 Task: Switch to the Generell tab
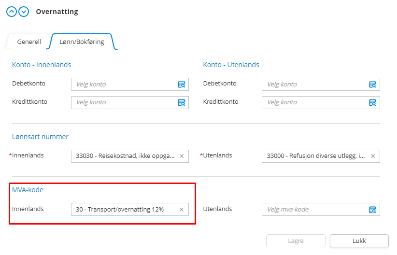click(29, 42)
